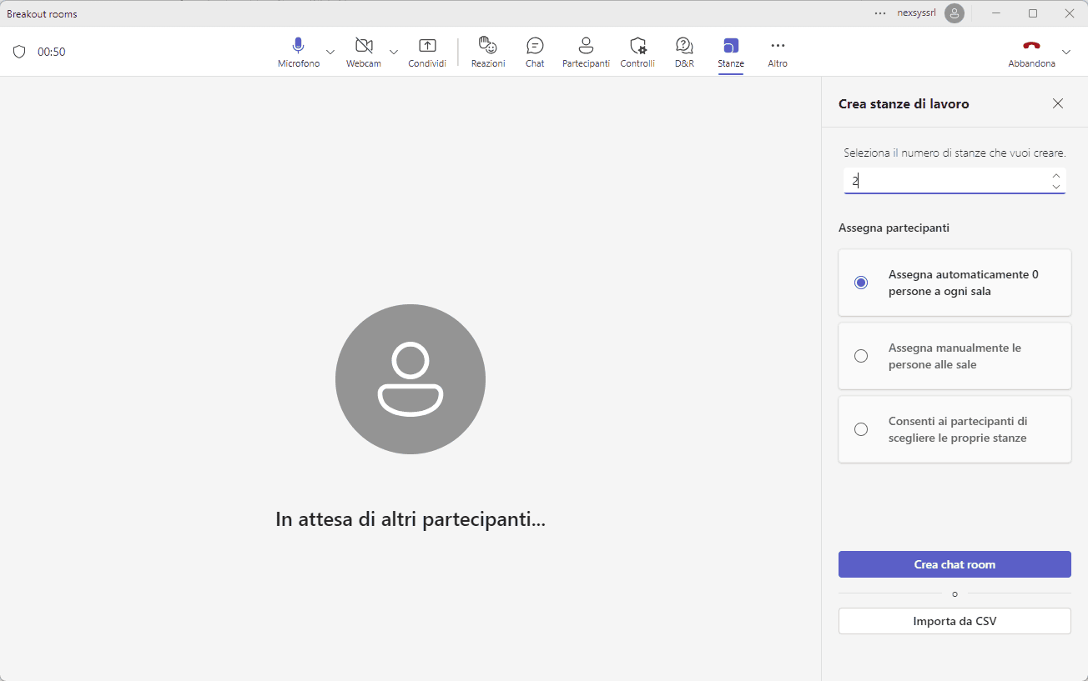Click the large participant avatar placeholder
This screenshot has height=681, width=1088.
[x=411, y=379]
